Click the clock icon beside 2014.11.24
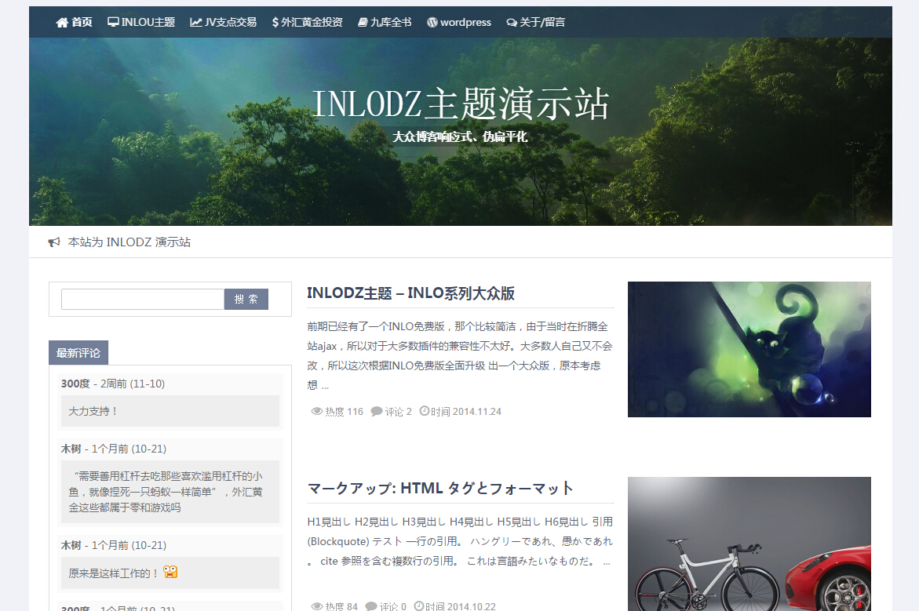919x611 pixels. (425, 412)
